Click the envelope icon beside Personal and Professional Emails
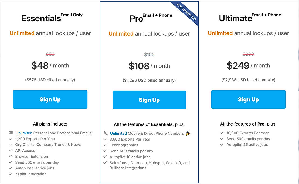 tap(11, 133)
